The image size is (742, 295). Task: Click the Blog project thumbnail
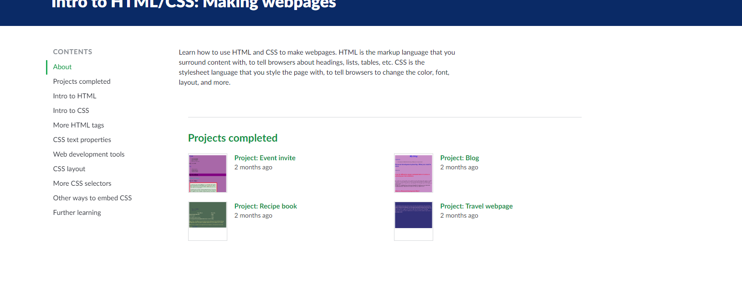point(414,173)
